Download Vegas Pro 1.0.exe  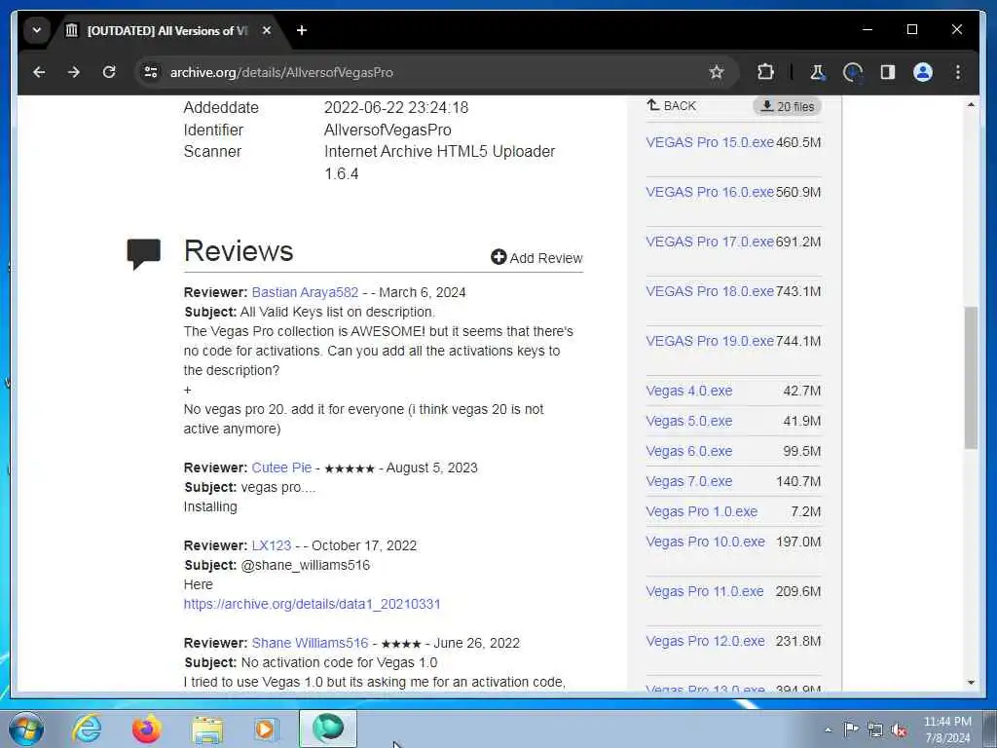point(702,511)
